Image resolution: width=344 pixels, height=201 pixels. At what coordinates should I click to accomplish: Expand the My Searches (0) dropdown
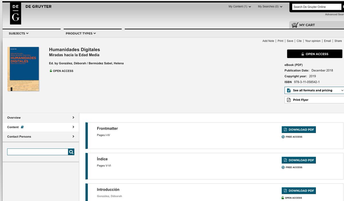pos(270,7)
